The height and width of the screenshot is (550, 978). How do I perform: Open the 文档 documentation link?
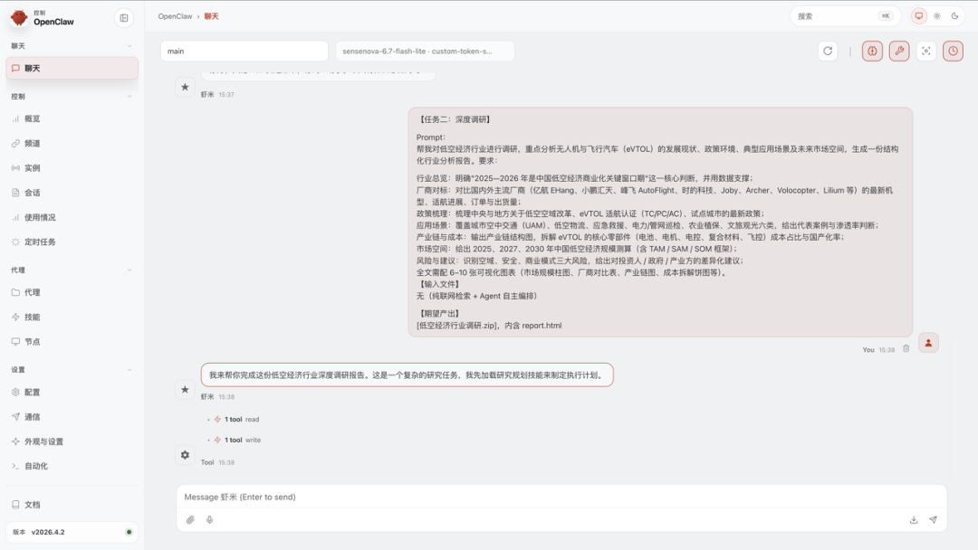pyautogui.click(x=72, y=505)
